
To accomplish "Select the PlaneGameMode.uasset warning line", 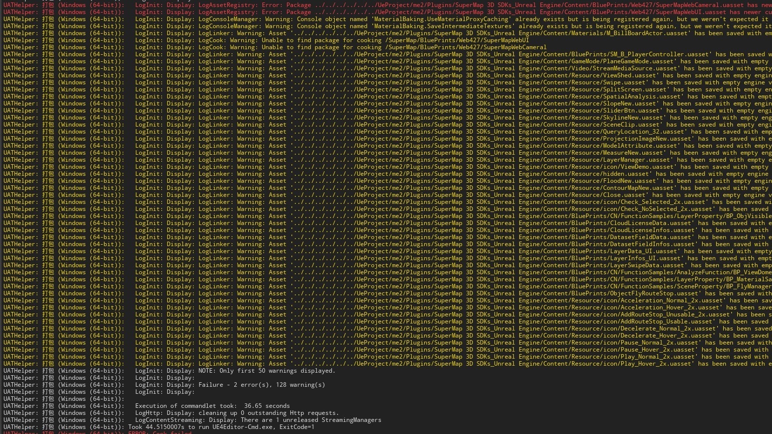I will (x=388, y=61).
